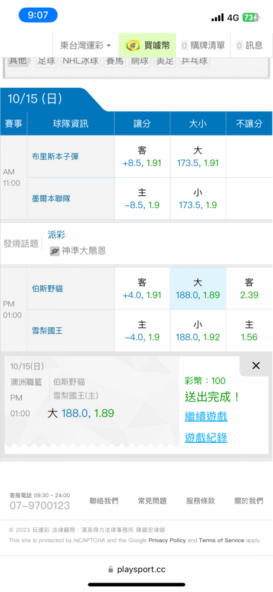Open 購牌清單 in top bar
Screen dimensions: 273x592
pos(203,46)
